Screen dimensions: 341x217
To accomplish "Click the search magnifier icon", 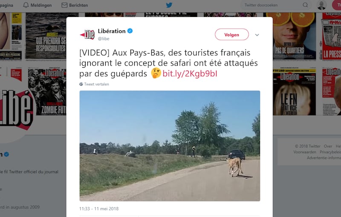I will (305, 5).
